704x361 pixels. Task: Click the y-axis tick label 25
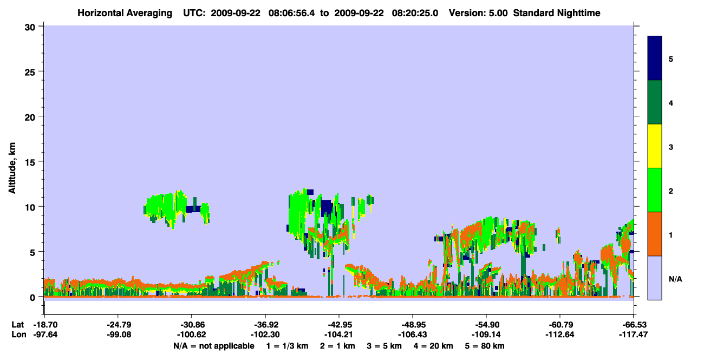click(30, 71)
